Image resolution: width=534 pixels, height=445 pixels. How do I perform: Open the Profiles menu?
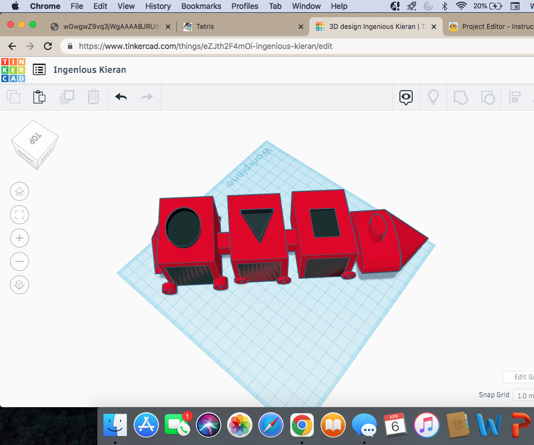coord(245,6)
